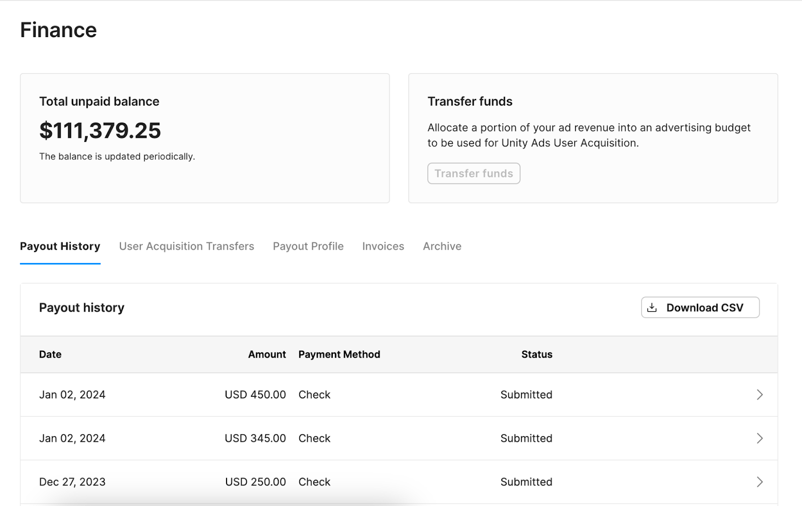Select the USD 345.00 amount cell
The image size is (802, 506).
[255, 438]
